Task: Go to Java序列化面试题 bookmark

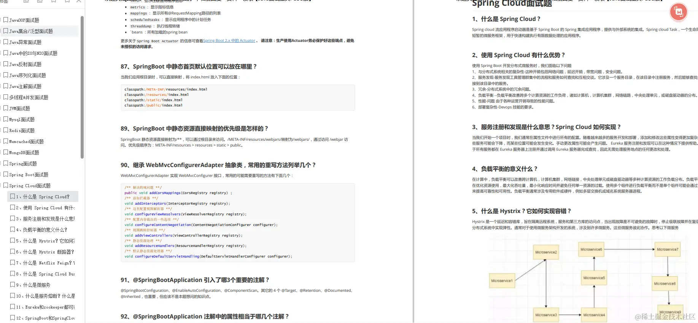Action: 27,75
